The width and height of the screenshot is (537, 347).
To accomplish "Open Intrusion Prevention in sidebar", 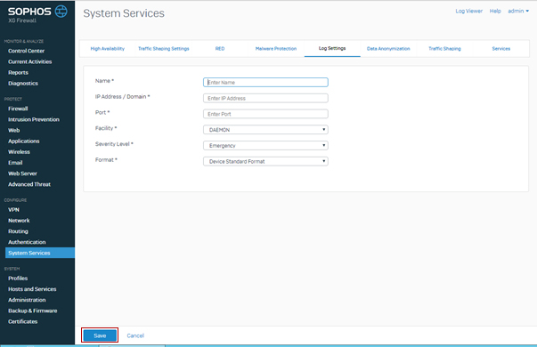I will [x=34, y=119].
